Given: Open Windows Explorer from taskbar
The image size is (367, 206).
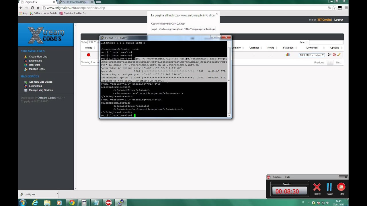Looking at the screenshot, I should [x=47, y=203].
